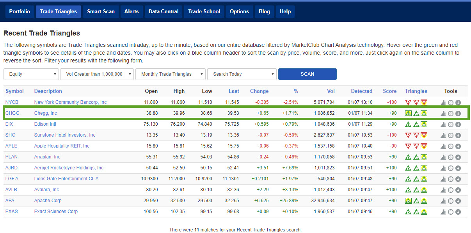The width and height of the screenshot is (471, 233).
Task: Open the Monthly Trade Triangles dropdown
Action: (171, 74)
